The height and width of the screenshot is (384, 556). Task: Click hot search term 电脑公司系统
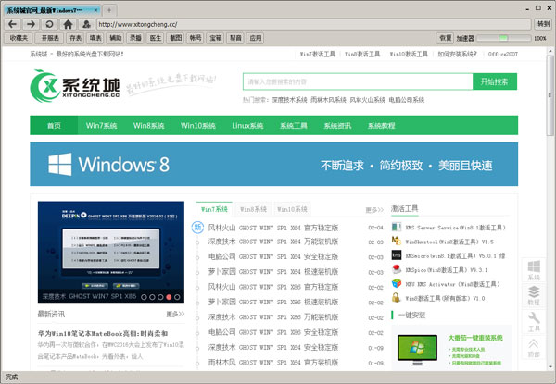407,100
